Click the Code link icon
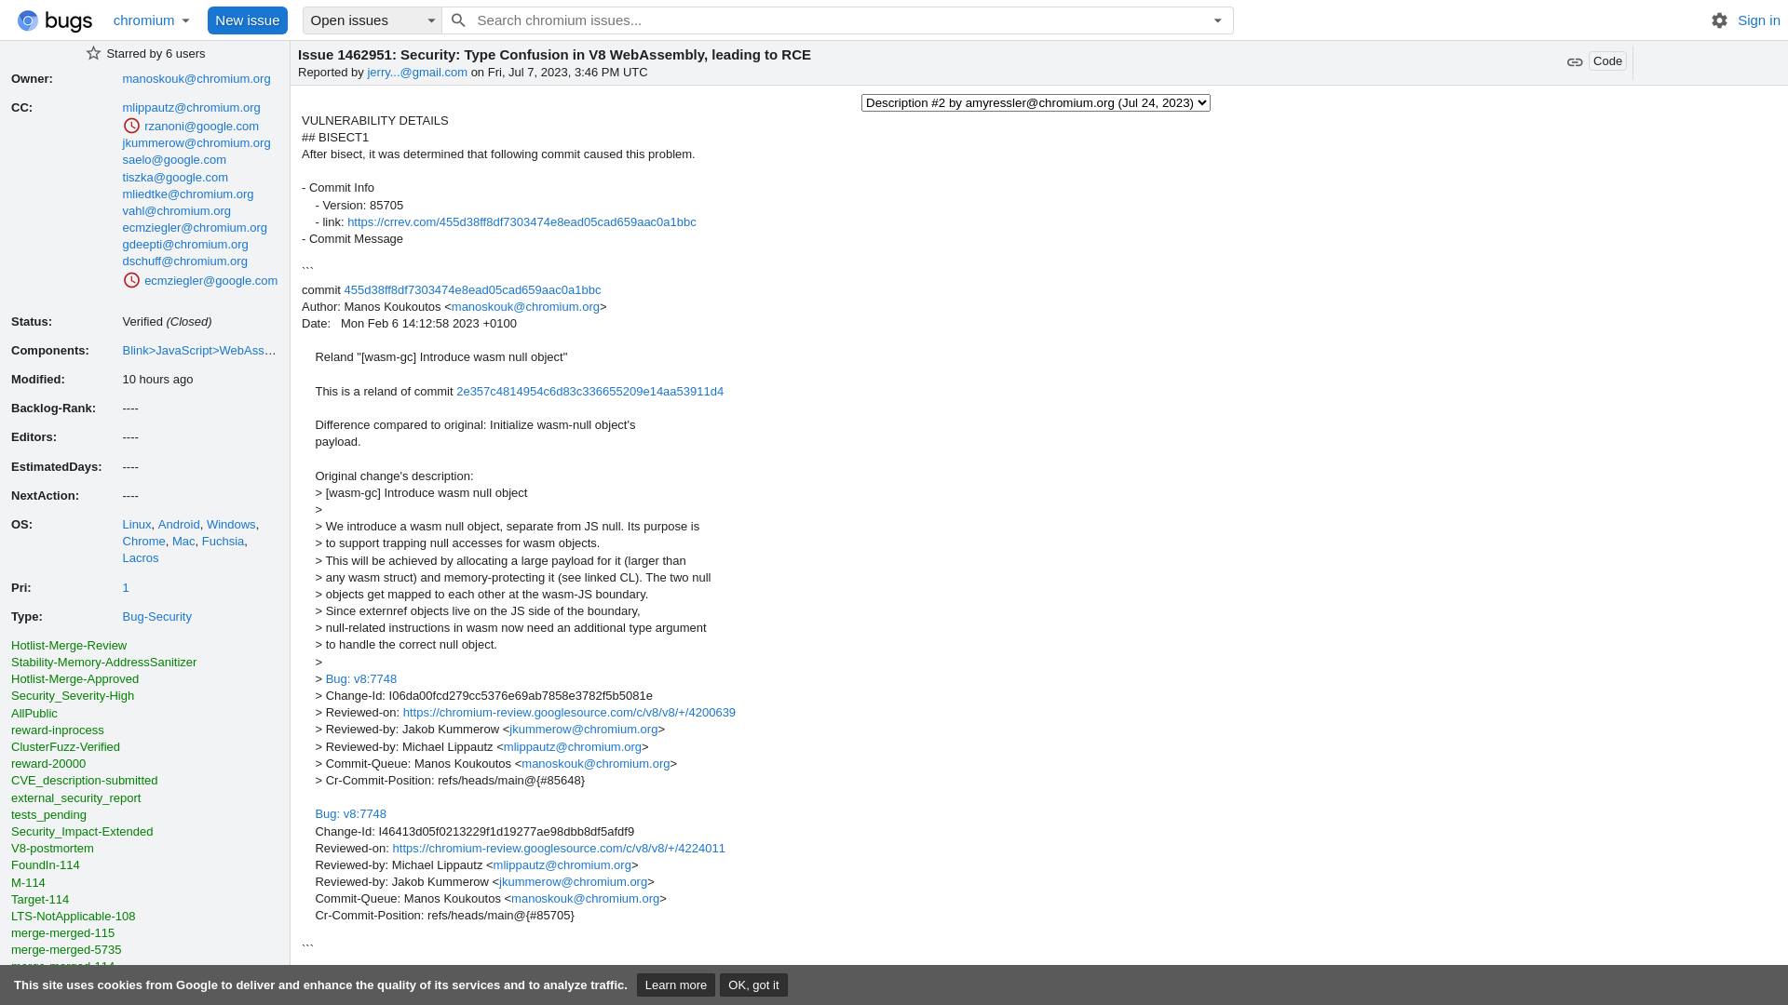 [1576, 61]
